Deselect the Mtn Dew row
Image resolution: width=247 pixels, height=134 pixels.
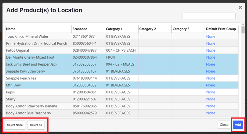pyautogui.click(x=122, y=85)
